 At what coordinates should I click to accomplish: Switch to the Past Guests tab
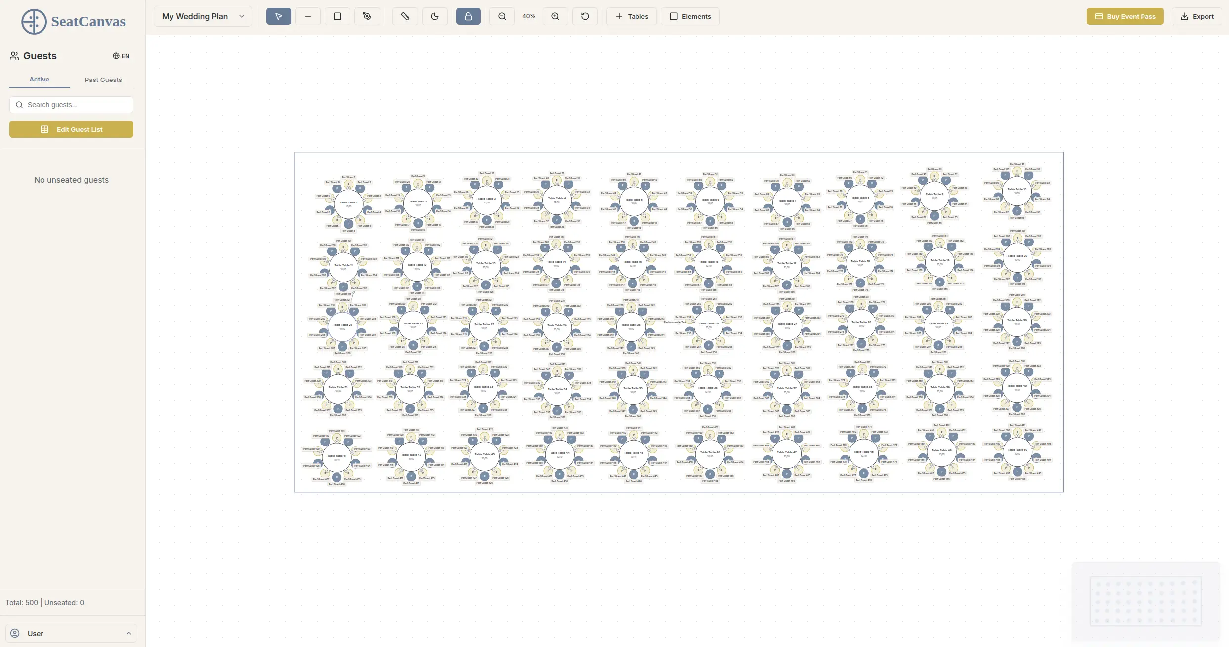[103, 80]
